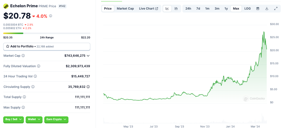Open the Live Chart tab
The image size is (282, 128).
coord(148,8)
